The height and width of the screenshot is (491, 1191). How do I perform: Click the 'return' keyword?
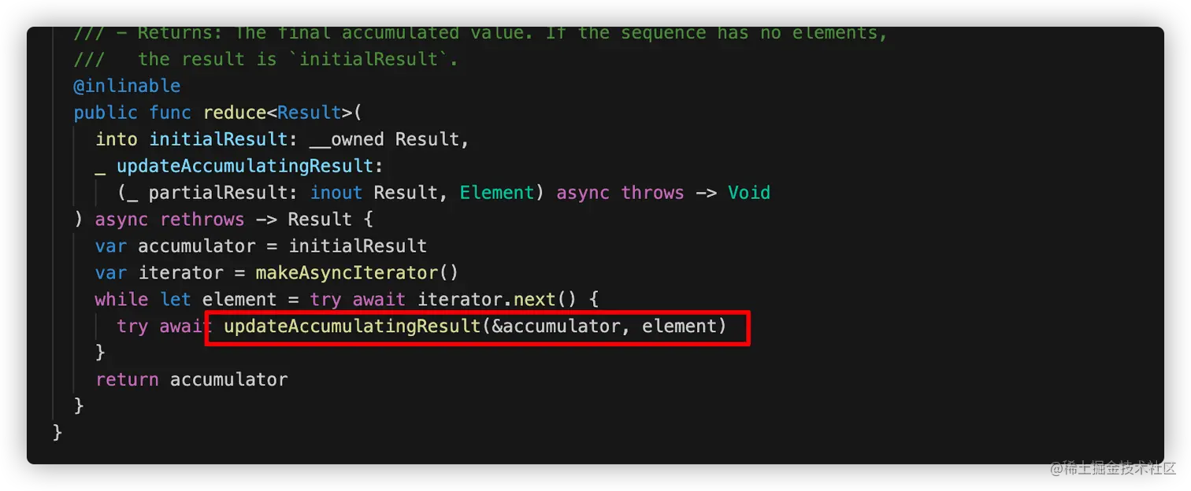pyautogui.click(x=127, y=380)
